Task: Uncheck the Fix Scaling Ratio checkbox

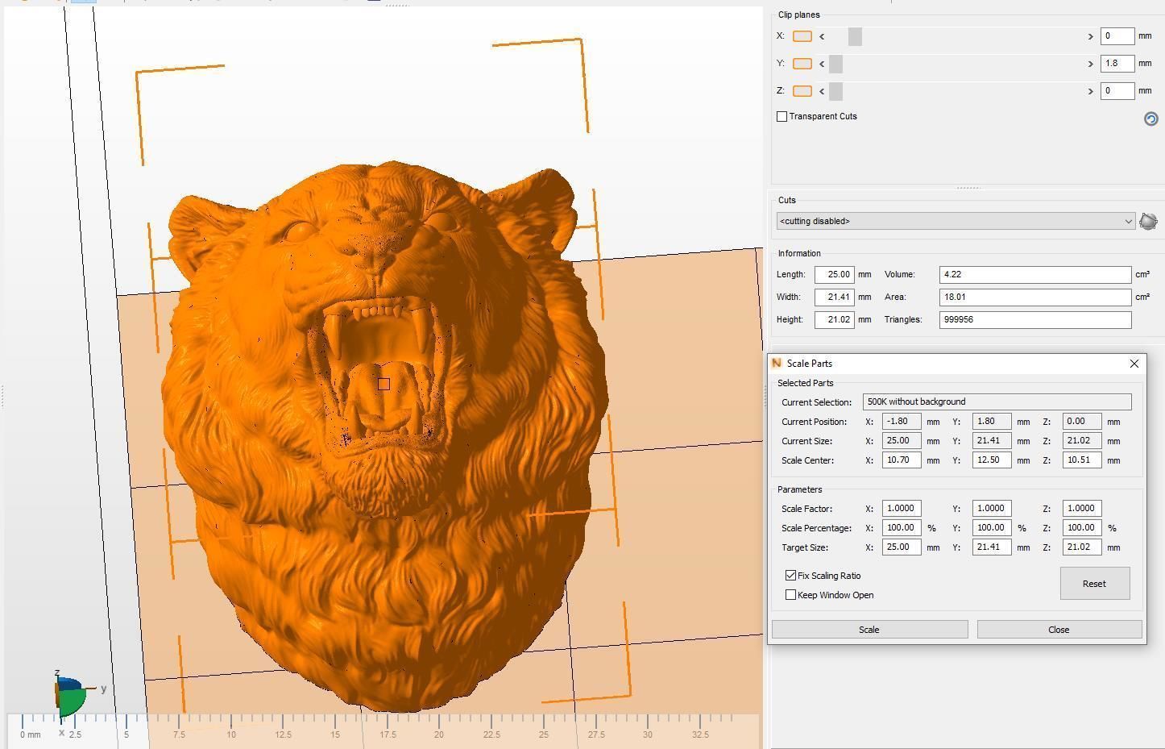Action: click(791, 576)
